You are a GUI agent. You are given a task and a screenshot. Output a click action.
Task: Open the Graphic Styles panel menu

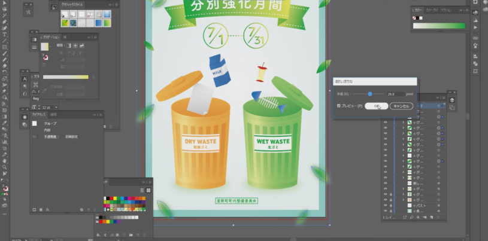click(116, 5)
